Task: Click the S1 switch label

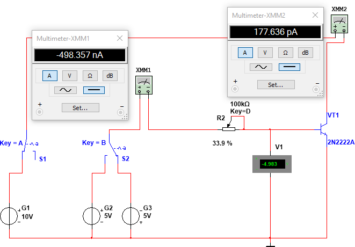Action: (43, 159)
